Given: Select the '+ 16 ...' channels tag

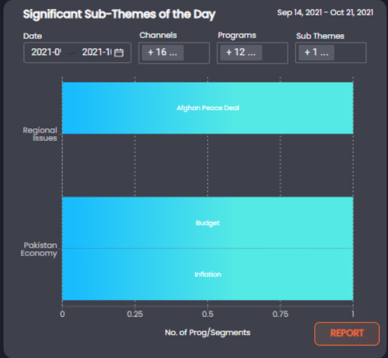Looking at the screenshot, I should pos(162,52).
